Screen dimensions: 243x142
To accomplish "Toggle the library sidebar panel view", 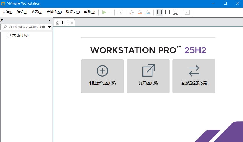I will pos(159,12).
